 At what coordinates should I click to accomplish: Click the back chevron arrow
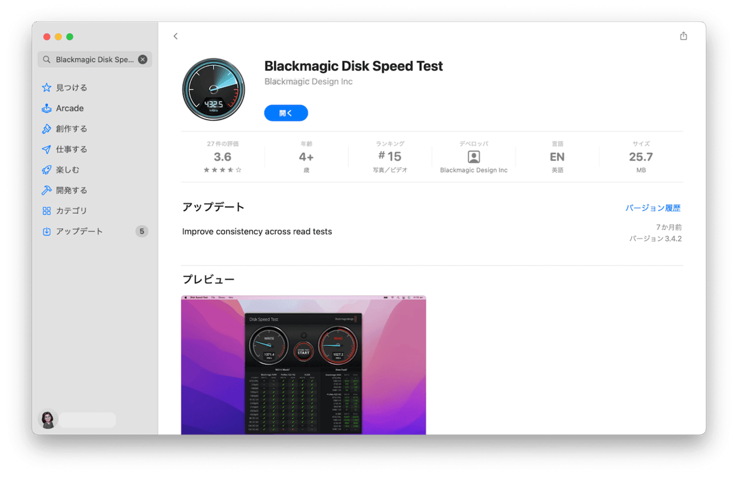click(175, 36)
